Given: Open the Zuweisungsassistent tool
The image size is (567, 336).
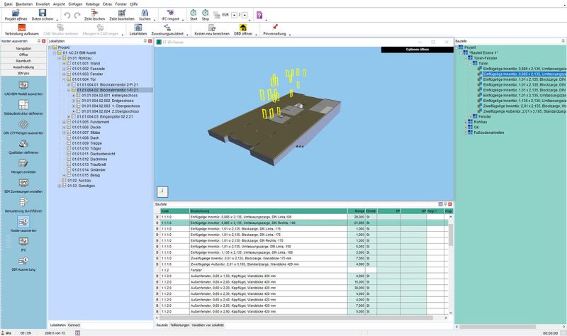Looking at the screenshot, I should [x=167, y=27].
